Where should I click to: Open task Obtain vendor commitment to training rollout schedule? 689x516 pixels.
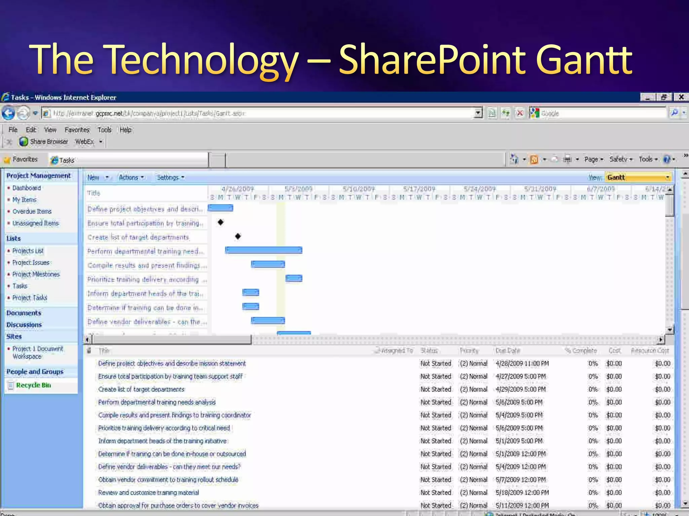click(x=168, y=480)
